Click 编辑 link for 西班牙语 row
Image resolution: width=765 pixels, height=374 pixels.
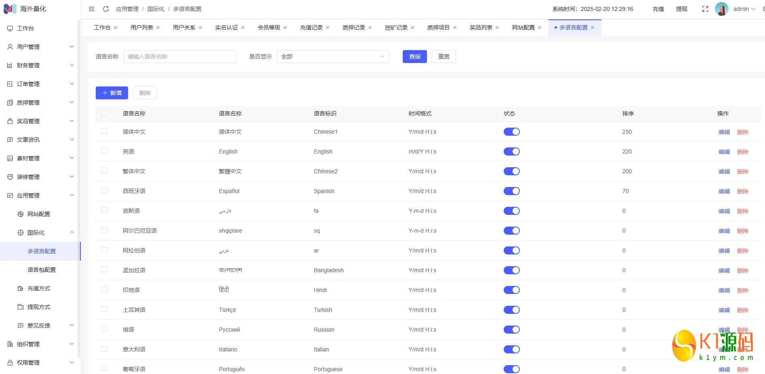point(724,191)
